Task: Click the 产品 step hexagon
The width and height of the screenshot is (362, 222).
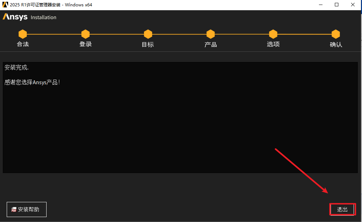Action: (x=211, y=34)
